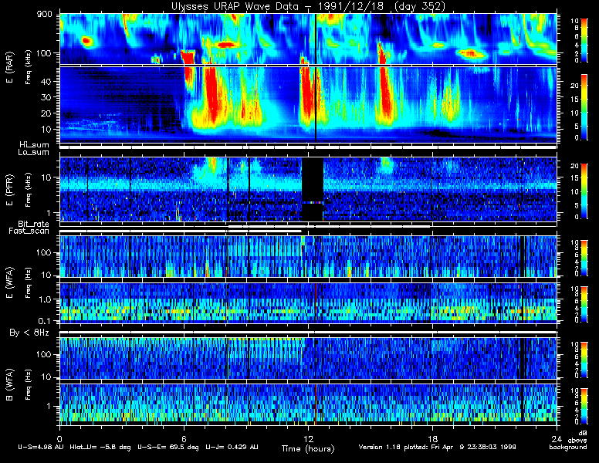Click the "Hlat_U= -5.8 deg" footer value
This screenshot has height=463, width=599.
pyautogui.click(x=100, y=447)
